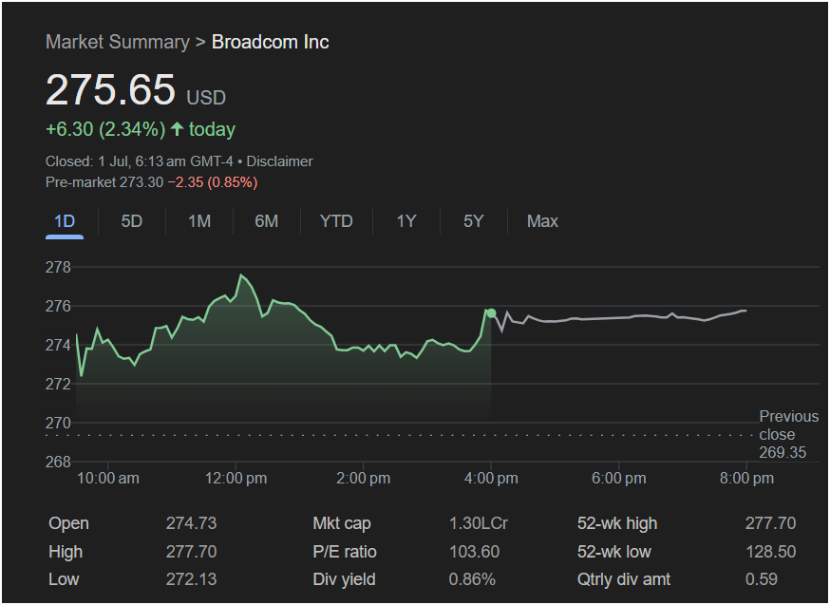Click the 274 y-axis label
The width and height of the screenshot is (830, 605).
[x=58, y=345]
